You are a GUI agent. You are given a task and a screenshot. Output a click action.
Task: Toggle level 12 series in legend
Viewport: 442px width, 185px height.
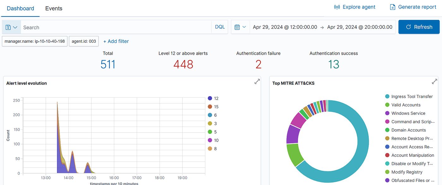[x=213, y=98]
